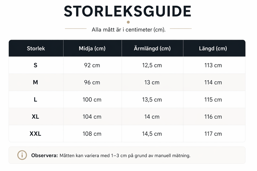Click the Alla mått är i centimeter subtitle

[128, 30]
